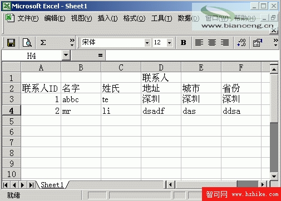Select column B header
The height and width of the screenshot is (201, 281).
click(x=81, y=68)
